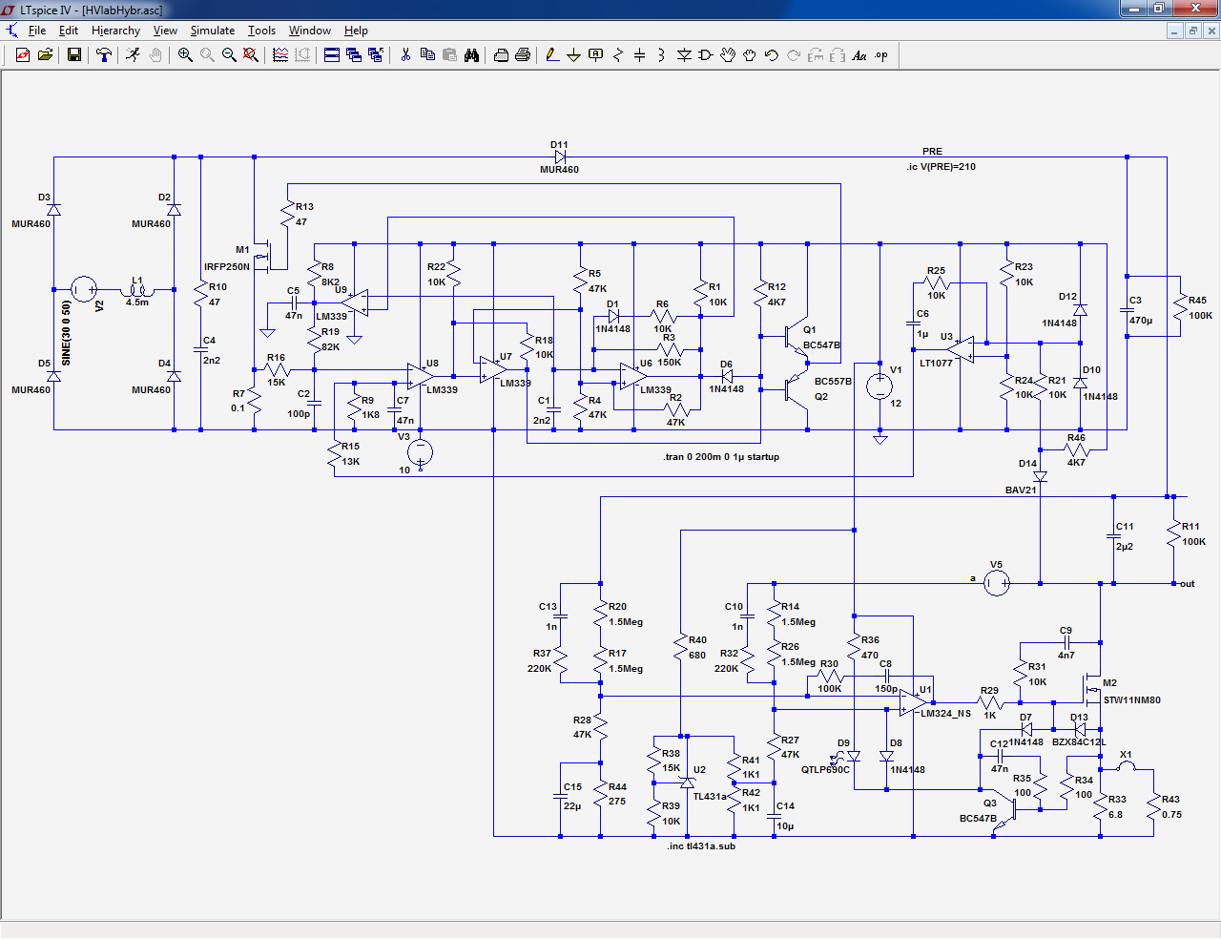
Task: Click the QTLP690C LED label
Action: [825, 770]
